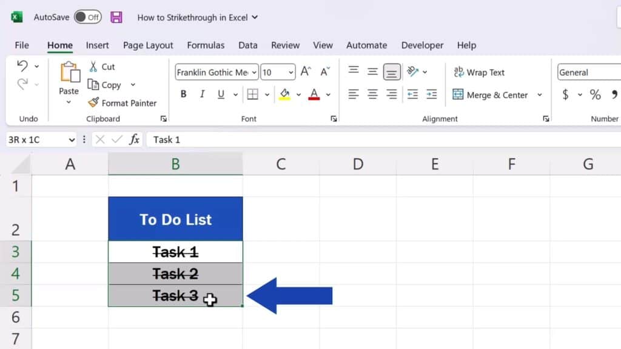The width and height of the screenshot is (621, 349).
Task: Toggle the AutoSave switch
Action: click(x=88, y=17)
